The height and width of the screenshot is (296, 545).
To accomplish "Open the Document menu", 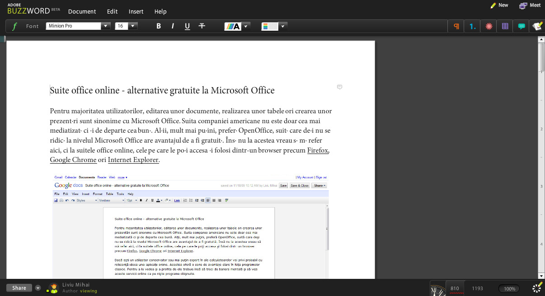I will click(82, 11).
